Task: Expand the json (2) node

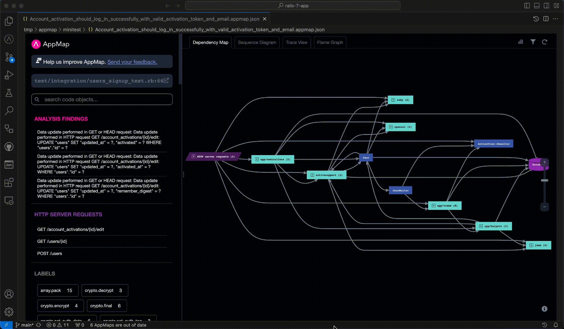Action: [531, 245]
